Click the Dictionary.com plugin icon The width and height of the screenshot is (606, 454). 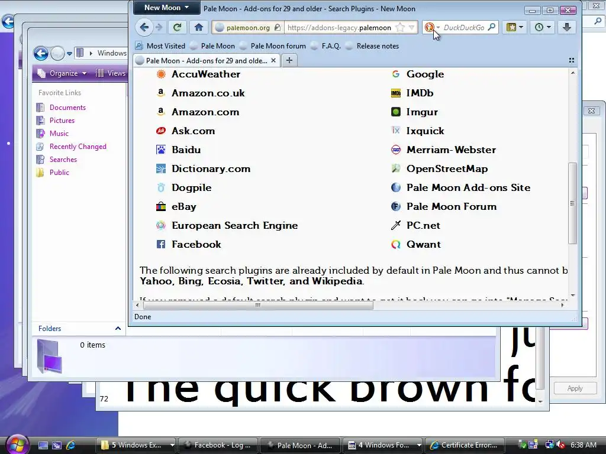click(x=161, y=168)
